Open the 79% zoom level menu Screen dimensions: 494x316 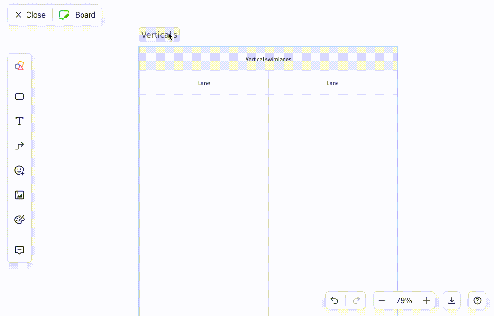point(404,300)
